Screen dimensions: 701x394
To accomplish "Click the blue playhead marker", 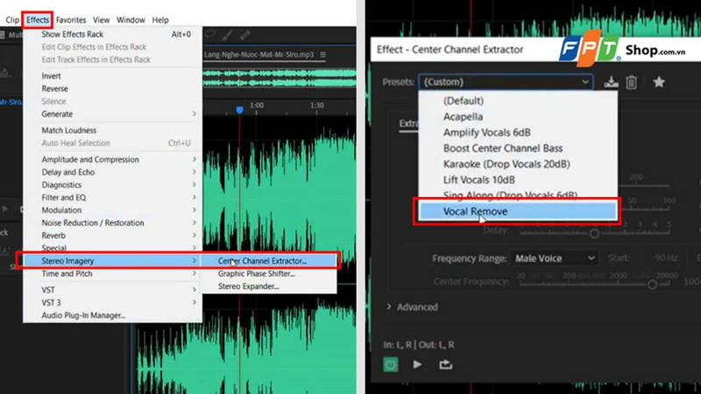I will coord(239,110).
